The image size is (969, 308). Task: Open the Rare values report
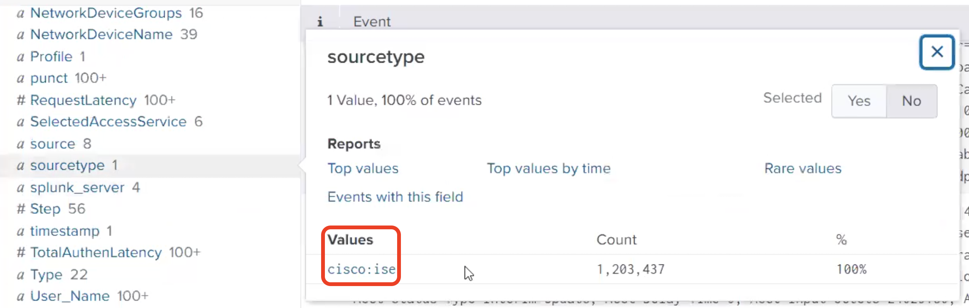[x=803, y=168]
